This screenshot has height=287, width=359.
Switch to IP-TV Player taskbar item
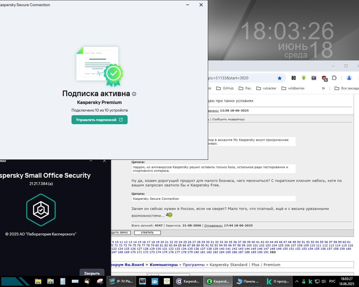click(x=121, y=282)
